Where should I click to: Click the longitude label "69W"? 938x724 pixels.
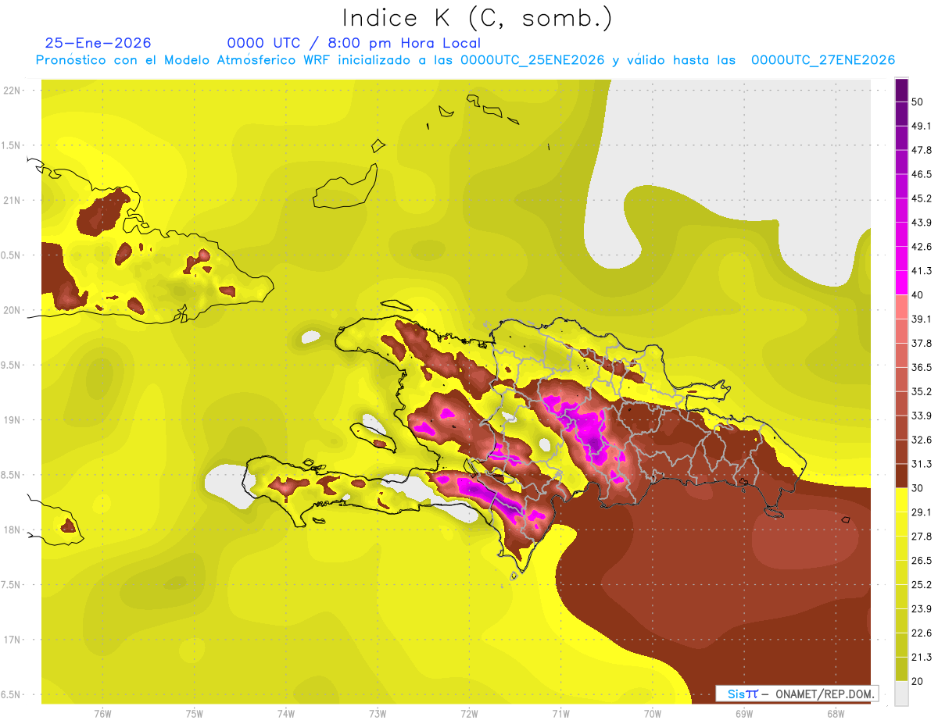click(744, 713)
